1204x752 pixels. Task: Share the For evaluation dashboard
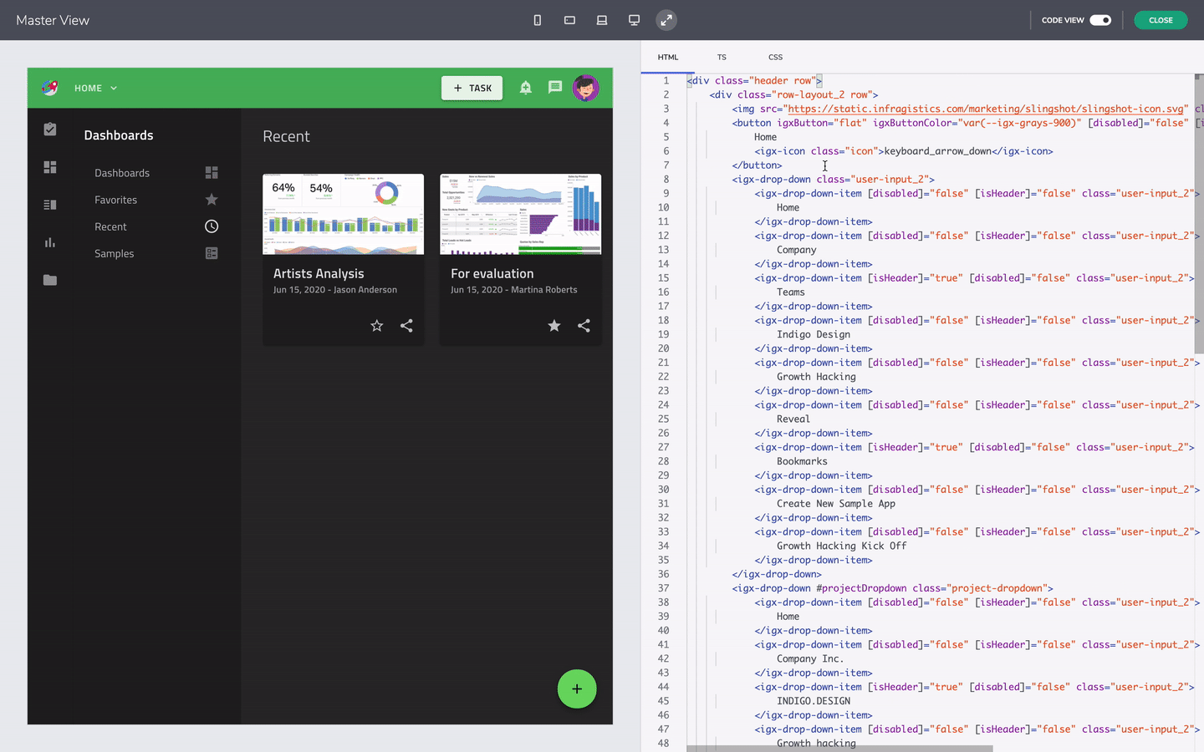584,325
